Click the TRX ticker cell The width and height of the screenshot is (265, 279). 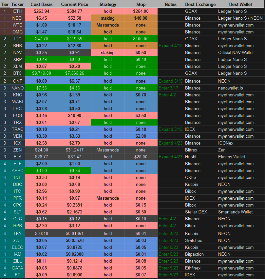(x=17, y=122)
